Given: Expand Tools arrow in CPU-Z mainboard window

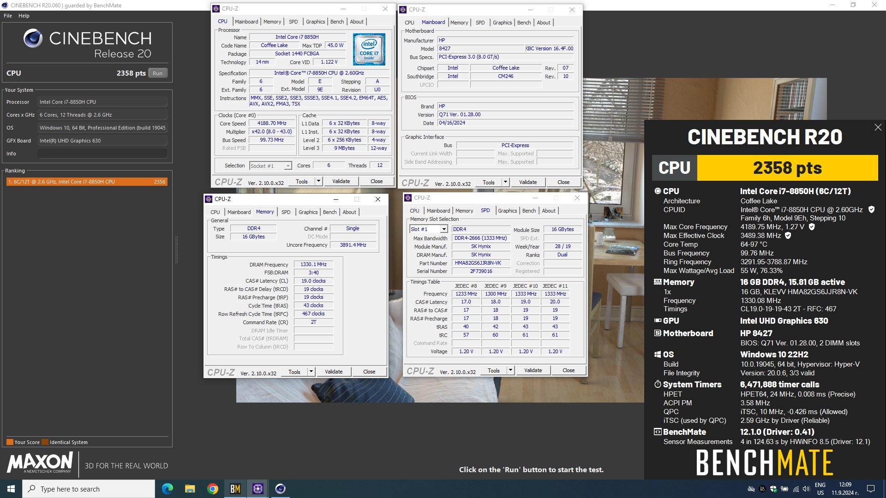Looking at the screenshot, I should click(x=505, y=182).
